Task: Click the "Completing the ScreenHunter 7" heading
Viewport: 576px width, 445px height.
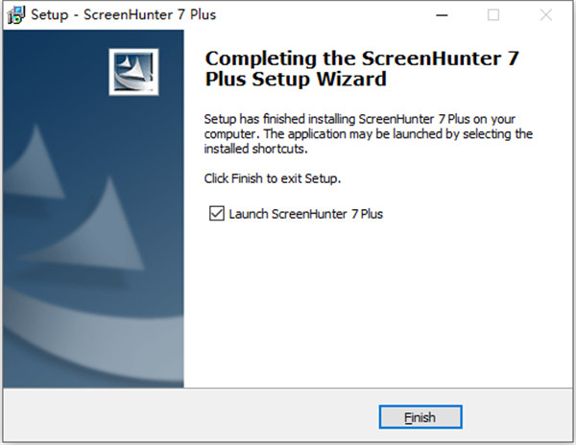Action: (362, 59)
